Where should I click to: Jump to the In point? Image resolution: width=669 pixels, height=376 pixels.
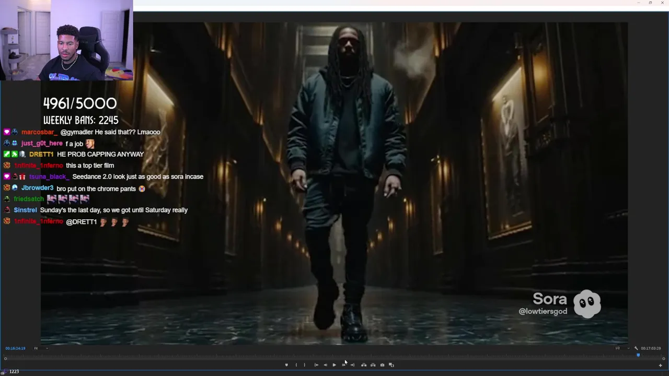pyautogui.click(x=316, y=365)
